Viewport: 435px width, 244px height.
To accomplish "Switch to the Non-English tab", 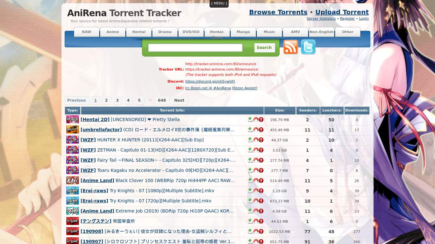I will (322, 32).
